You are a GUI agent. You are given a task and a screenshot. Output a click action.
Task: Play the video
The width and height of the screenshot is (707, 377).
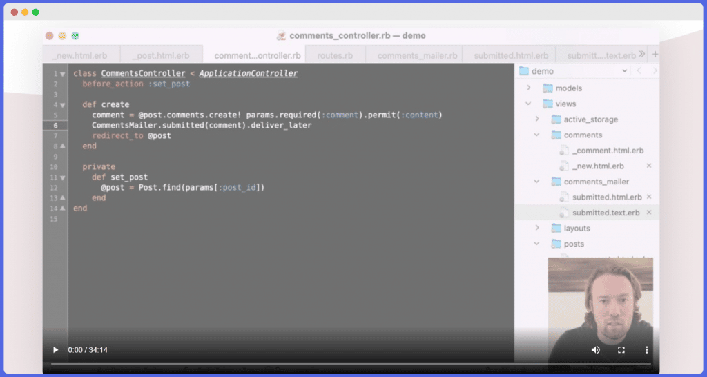pos(55,350)
